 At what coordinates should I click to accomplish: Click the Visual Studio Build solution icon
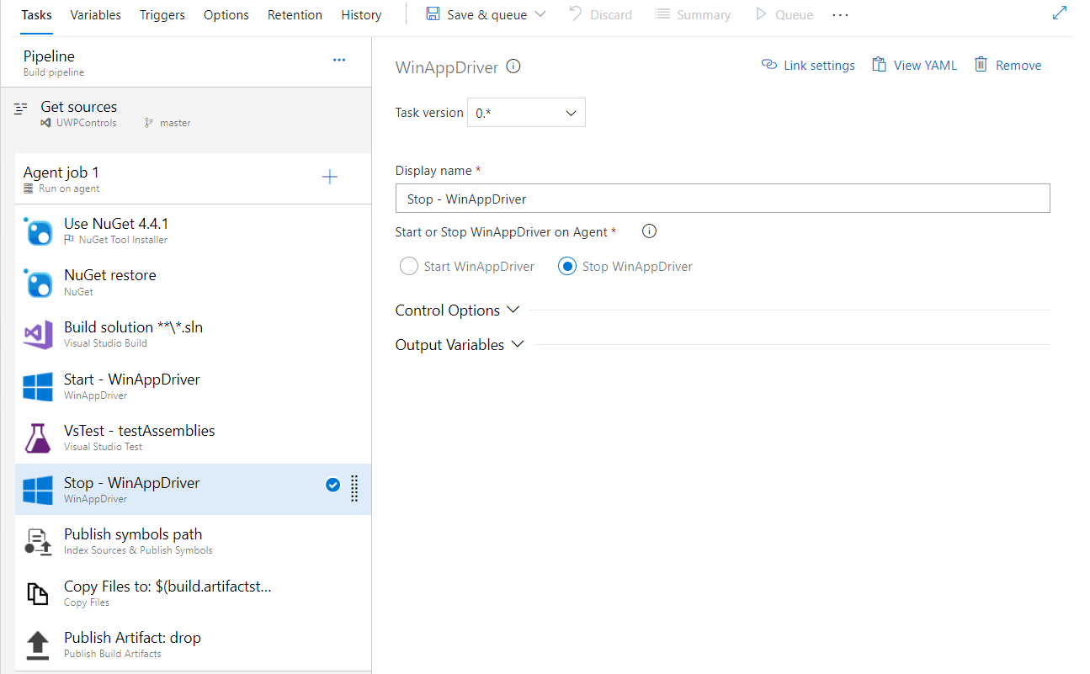(38, 335)
